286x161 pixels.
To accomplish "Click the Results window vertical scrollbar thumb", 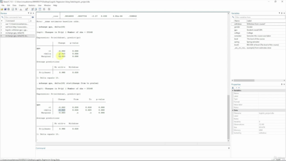I will [228, 117].
